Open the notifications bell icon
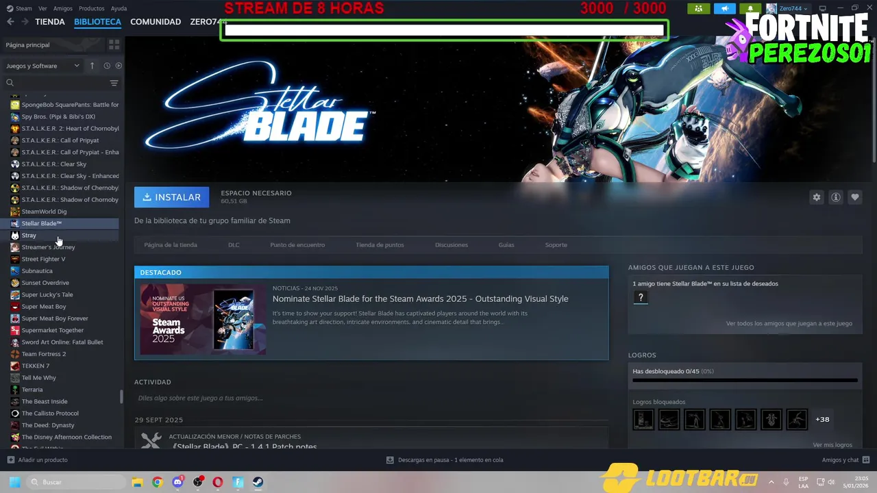Screen dimensions: 877x493 coord(750,8)
